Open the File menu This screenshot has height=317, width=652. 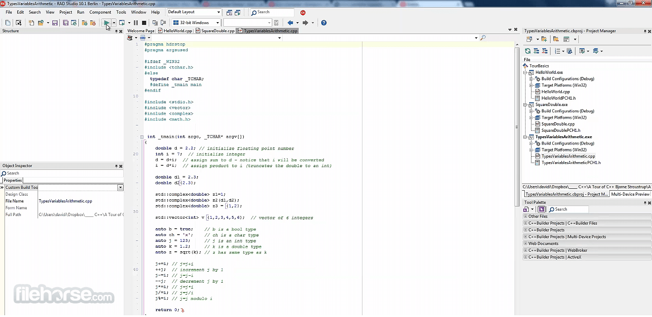click(x=9, y=12)
